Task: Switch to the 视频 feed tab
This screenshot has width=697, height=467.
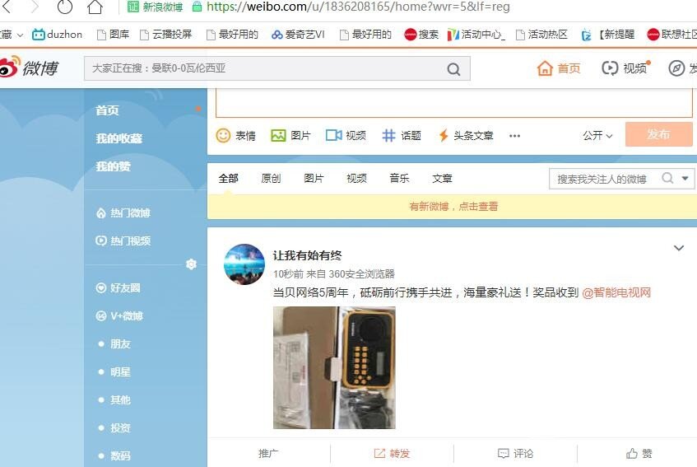Action: click(356, 179)
